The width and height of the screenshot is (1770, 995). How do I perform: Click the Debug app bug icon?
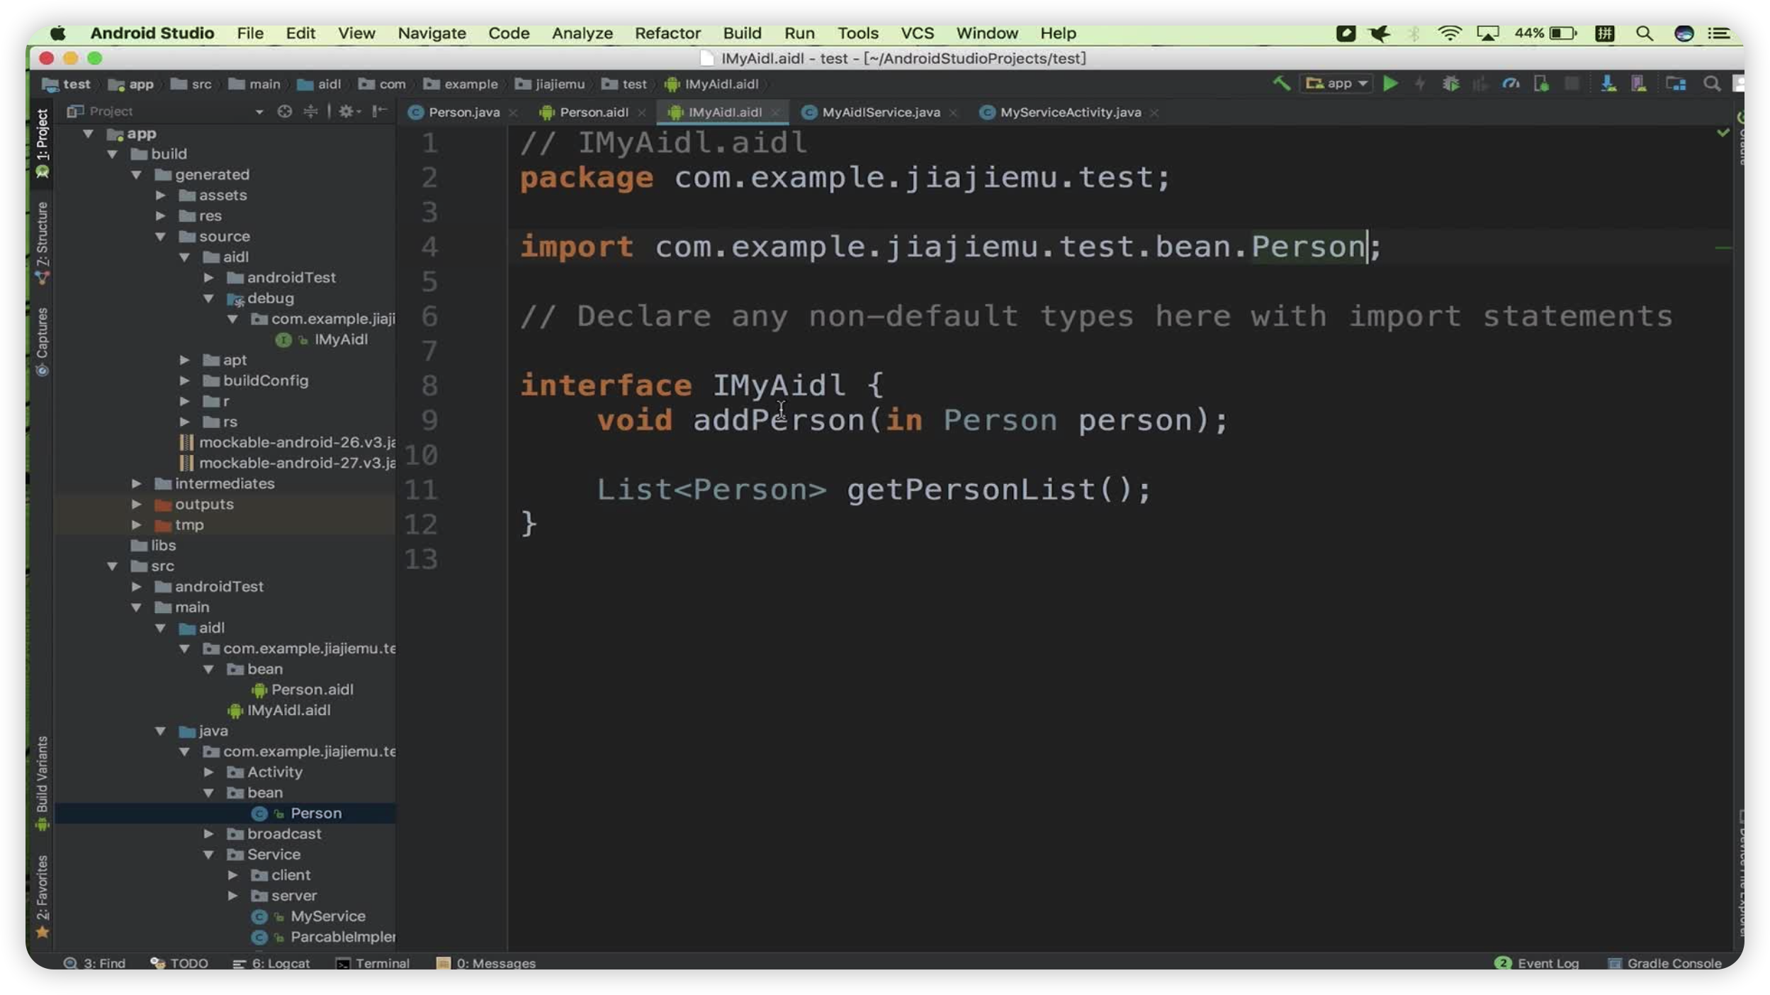pyautogui.click(x=1450, y=84)
